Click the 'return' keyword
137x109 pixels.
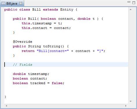point(28,51)
